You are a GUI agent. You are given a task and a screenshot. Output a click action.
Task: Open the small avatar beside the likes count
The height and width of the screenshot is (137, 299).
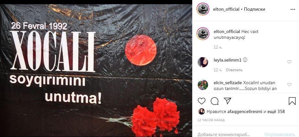pos(201,111)
